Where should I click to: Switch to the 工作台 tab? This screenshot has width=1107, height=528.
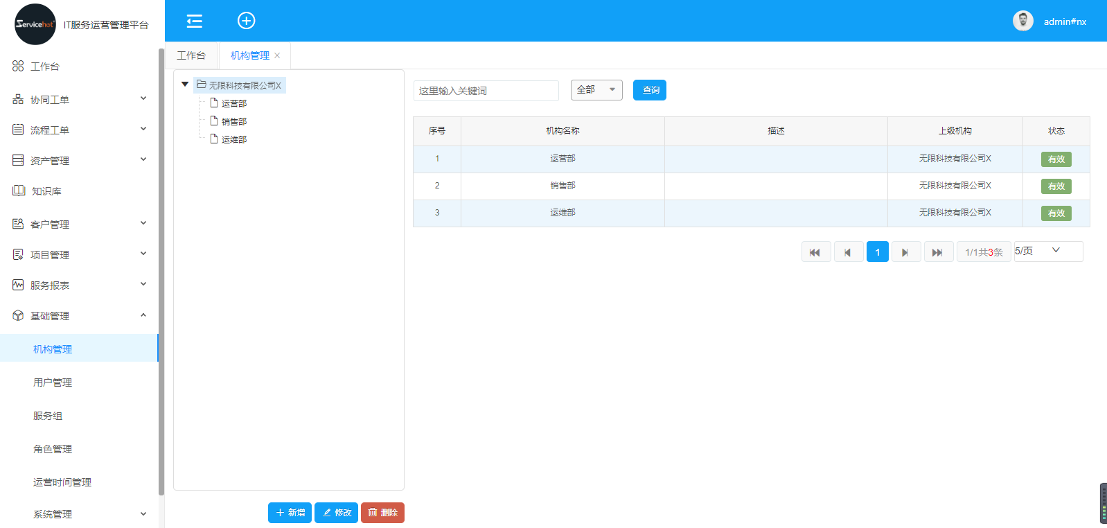click(191, 55)
